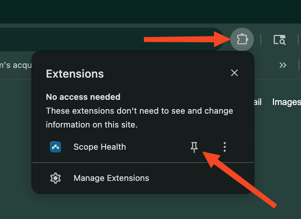Select the Scope Health extension name
Image resolution: width=301 pixels, height=219 pixels.
pyautogui.click(x=100, y=147)
